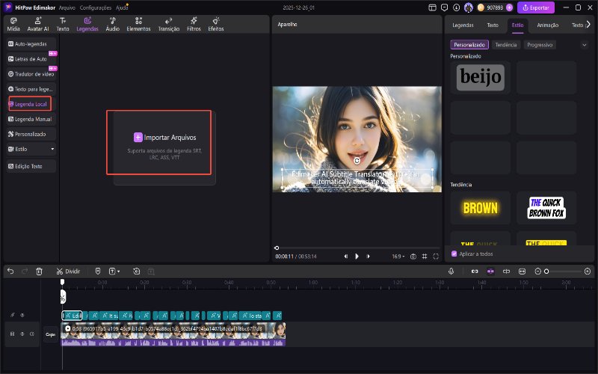Toggle visibility of the subtitle track
Viewport: 598px width, 374px height.
[22, 315]
